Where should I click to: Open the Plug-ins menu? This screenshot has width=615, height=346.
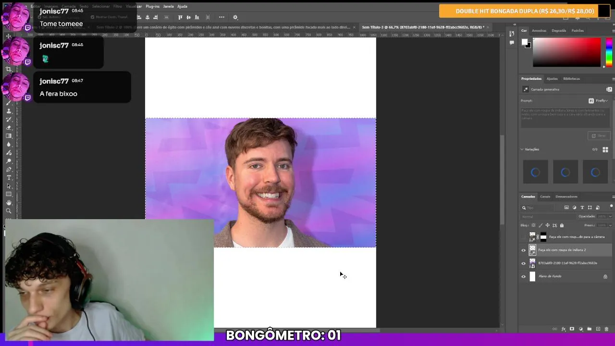pos(153,6)
